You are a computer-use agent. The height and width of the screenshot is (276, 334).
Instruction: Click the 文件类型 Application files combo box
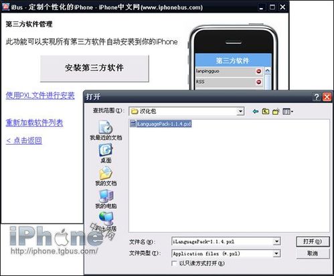226,253
